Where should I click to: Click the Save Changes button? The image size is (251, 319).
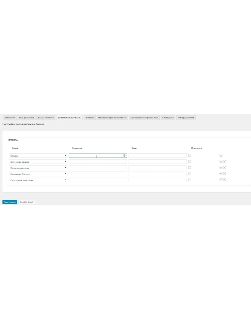coord(10,202)
